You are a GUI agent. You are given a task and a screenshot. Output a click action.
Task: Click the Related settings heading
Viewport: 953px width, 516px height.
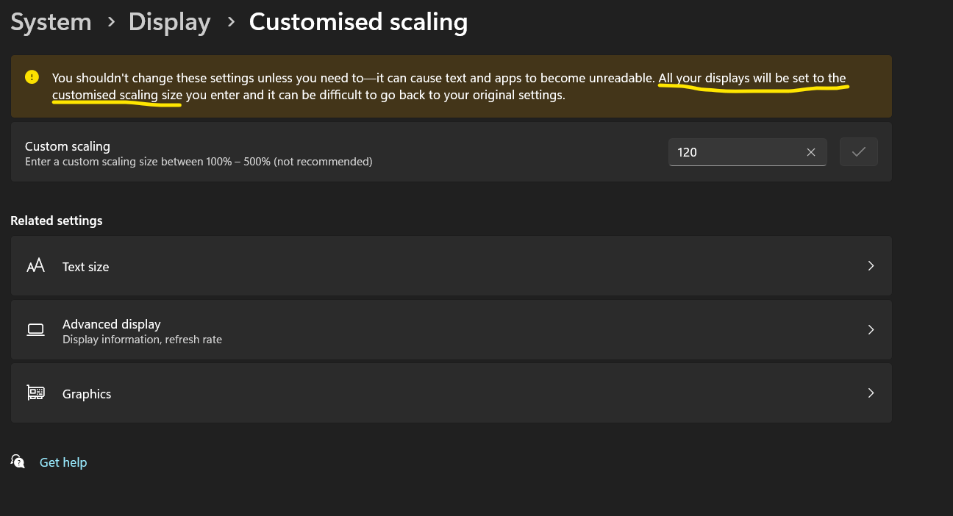pos(57,221)
